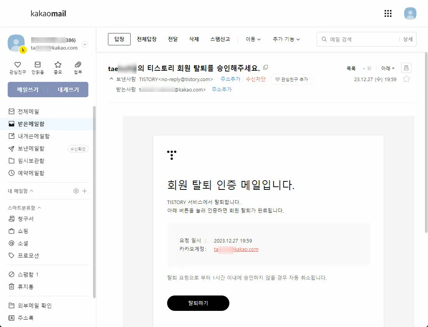The image size is (428, 327).
Task: Open email in new window icon
Action: click(x=265, y=67)
